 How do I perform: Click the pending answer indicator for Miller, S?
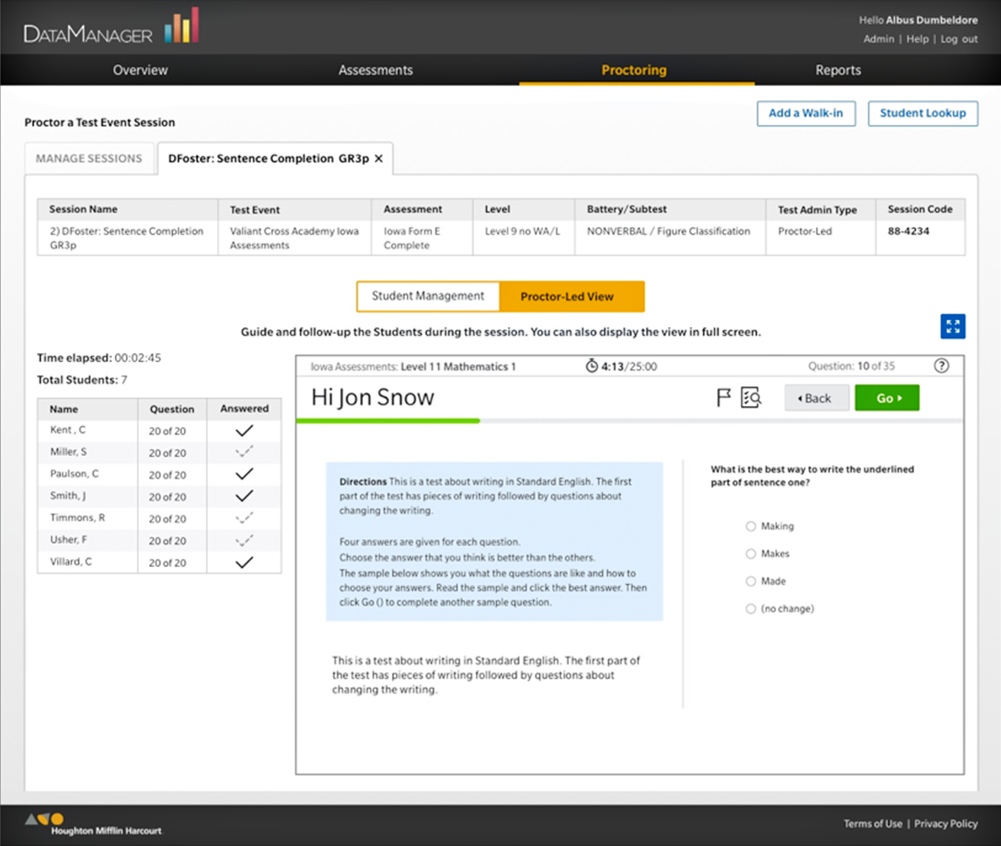(244, 452)
